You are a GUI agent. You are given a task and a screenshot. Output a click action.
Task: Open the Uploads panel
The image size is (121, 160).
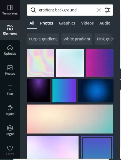pos(10,50)
